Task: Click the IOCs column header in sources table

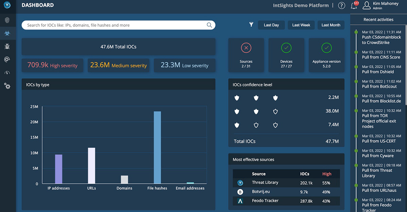Action: click(x=305, y=174)
